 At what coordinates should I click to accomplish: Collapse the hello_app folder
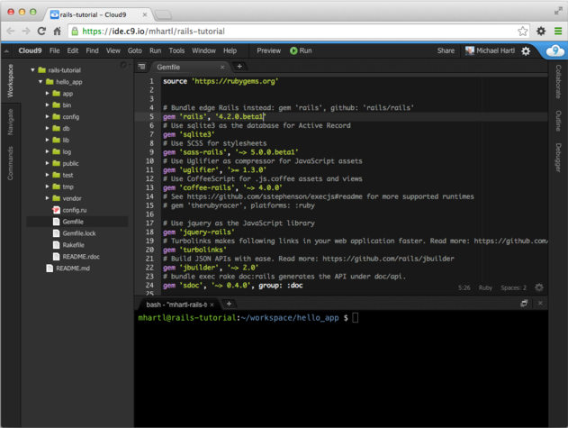tap(41, 81)
